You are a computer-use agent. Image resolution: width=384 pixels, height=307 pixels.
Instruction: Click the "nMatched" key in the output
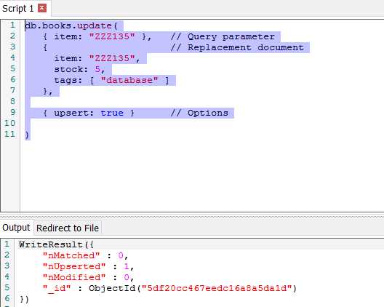point(71,255)
